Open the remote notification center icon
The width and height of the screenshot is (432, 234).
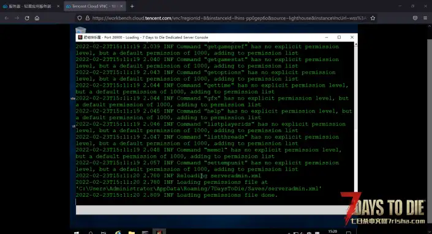(349, 232)
